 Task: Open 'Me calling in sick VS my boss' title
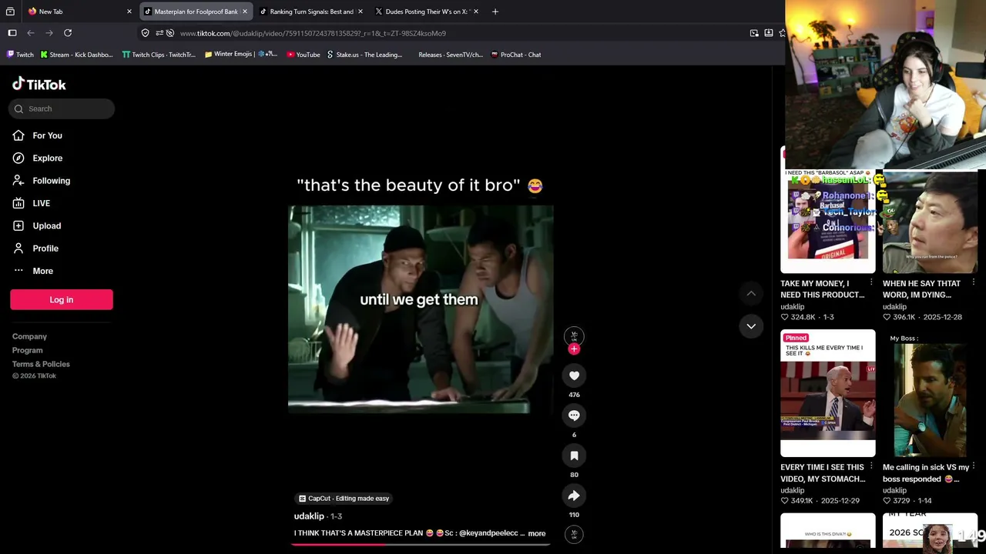pos(926,473)
